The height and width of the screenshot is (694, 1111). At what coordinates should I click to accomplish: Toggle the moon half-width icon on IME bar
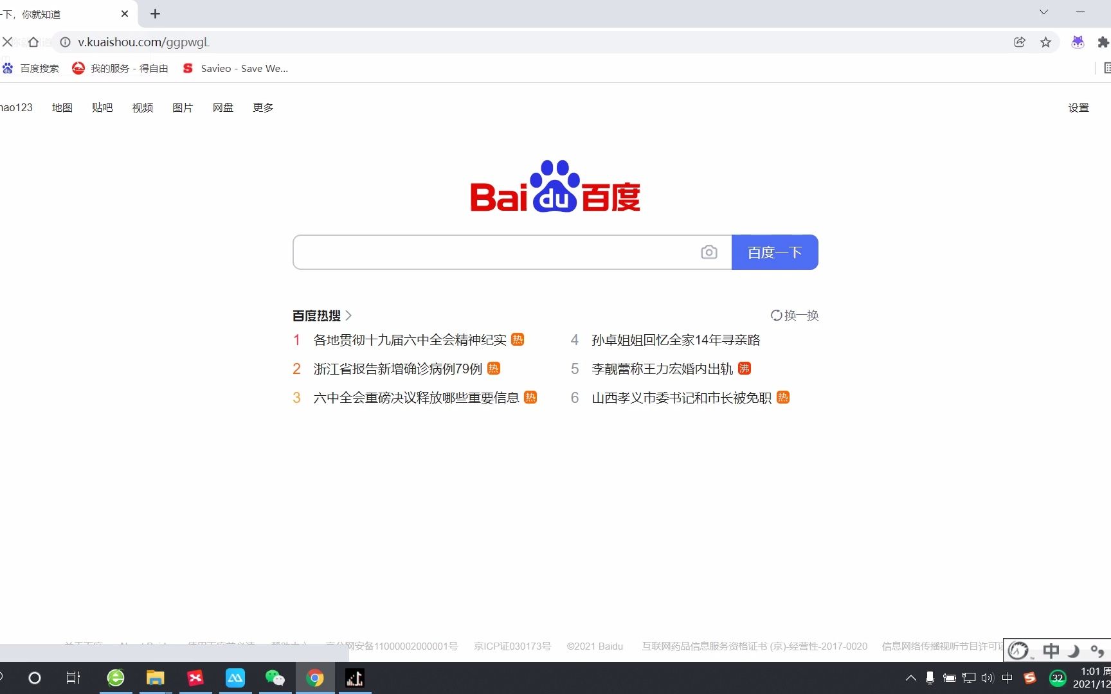tap(1074, 651)
